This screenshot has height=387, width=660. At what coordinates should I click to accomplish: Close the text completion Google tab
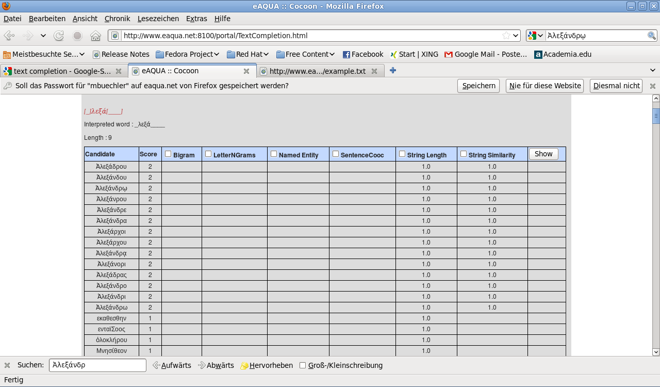[x=119, y=71]
